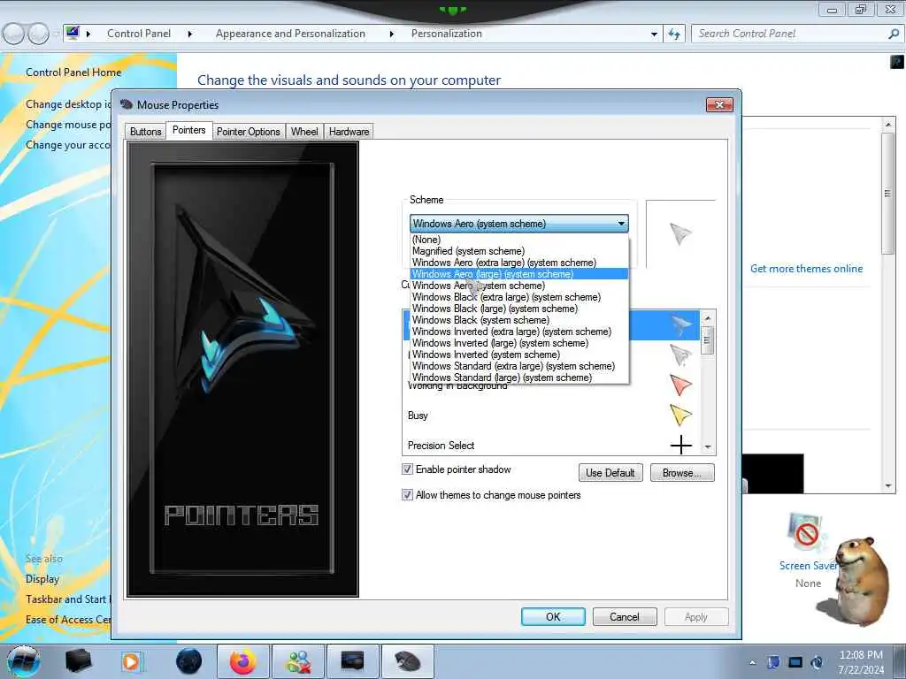
Task: Collapse the Scheme combo box arrow
Action: click(621, 224)
